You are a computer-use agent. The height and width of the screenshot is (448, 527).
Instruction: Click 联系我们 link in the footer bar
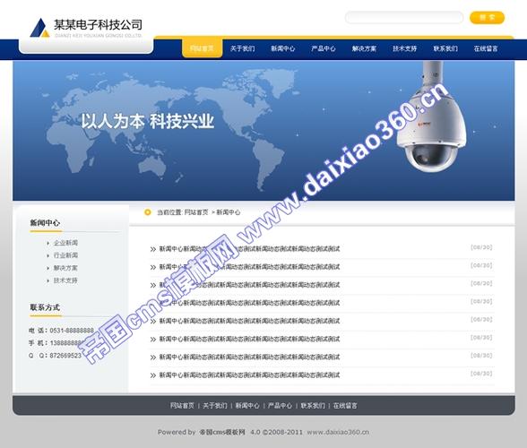[313, 406]
